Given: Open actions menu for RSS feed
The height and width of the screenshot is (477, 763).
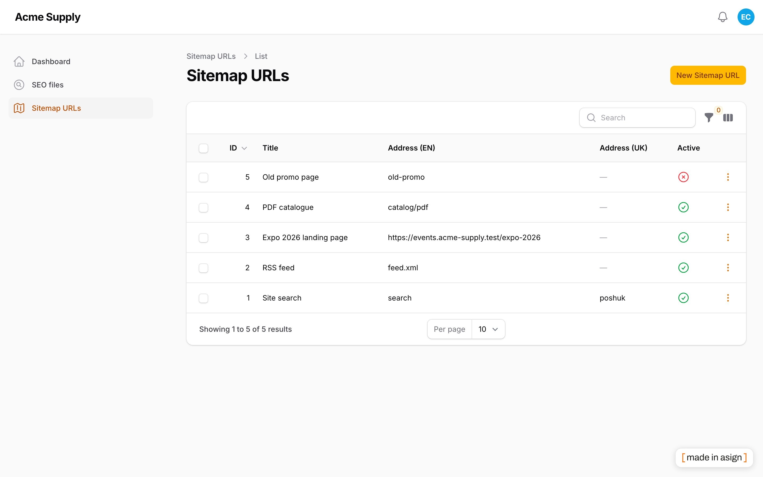Looking at the screenshot, I should (x=728, y=268).
